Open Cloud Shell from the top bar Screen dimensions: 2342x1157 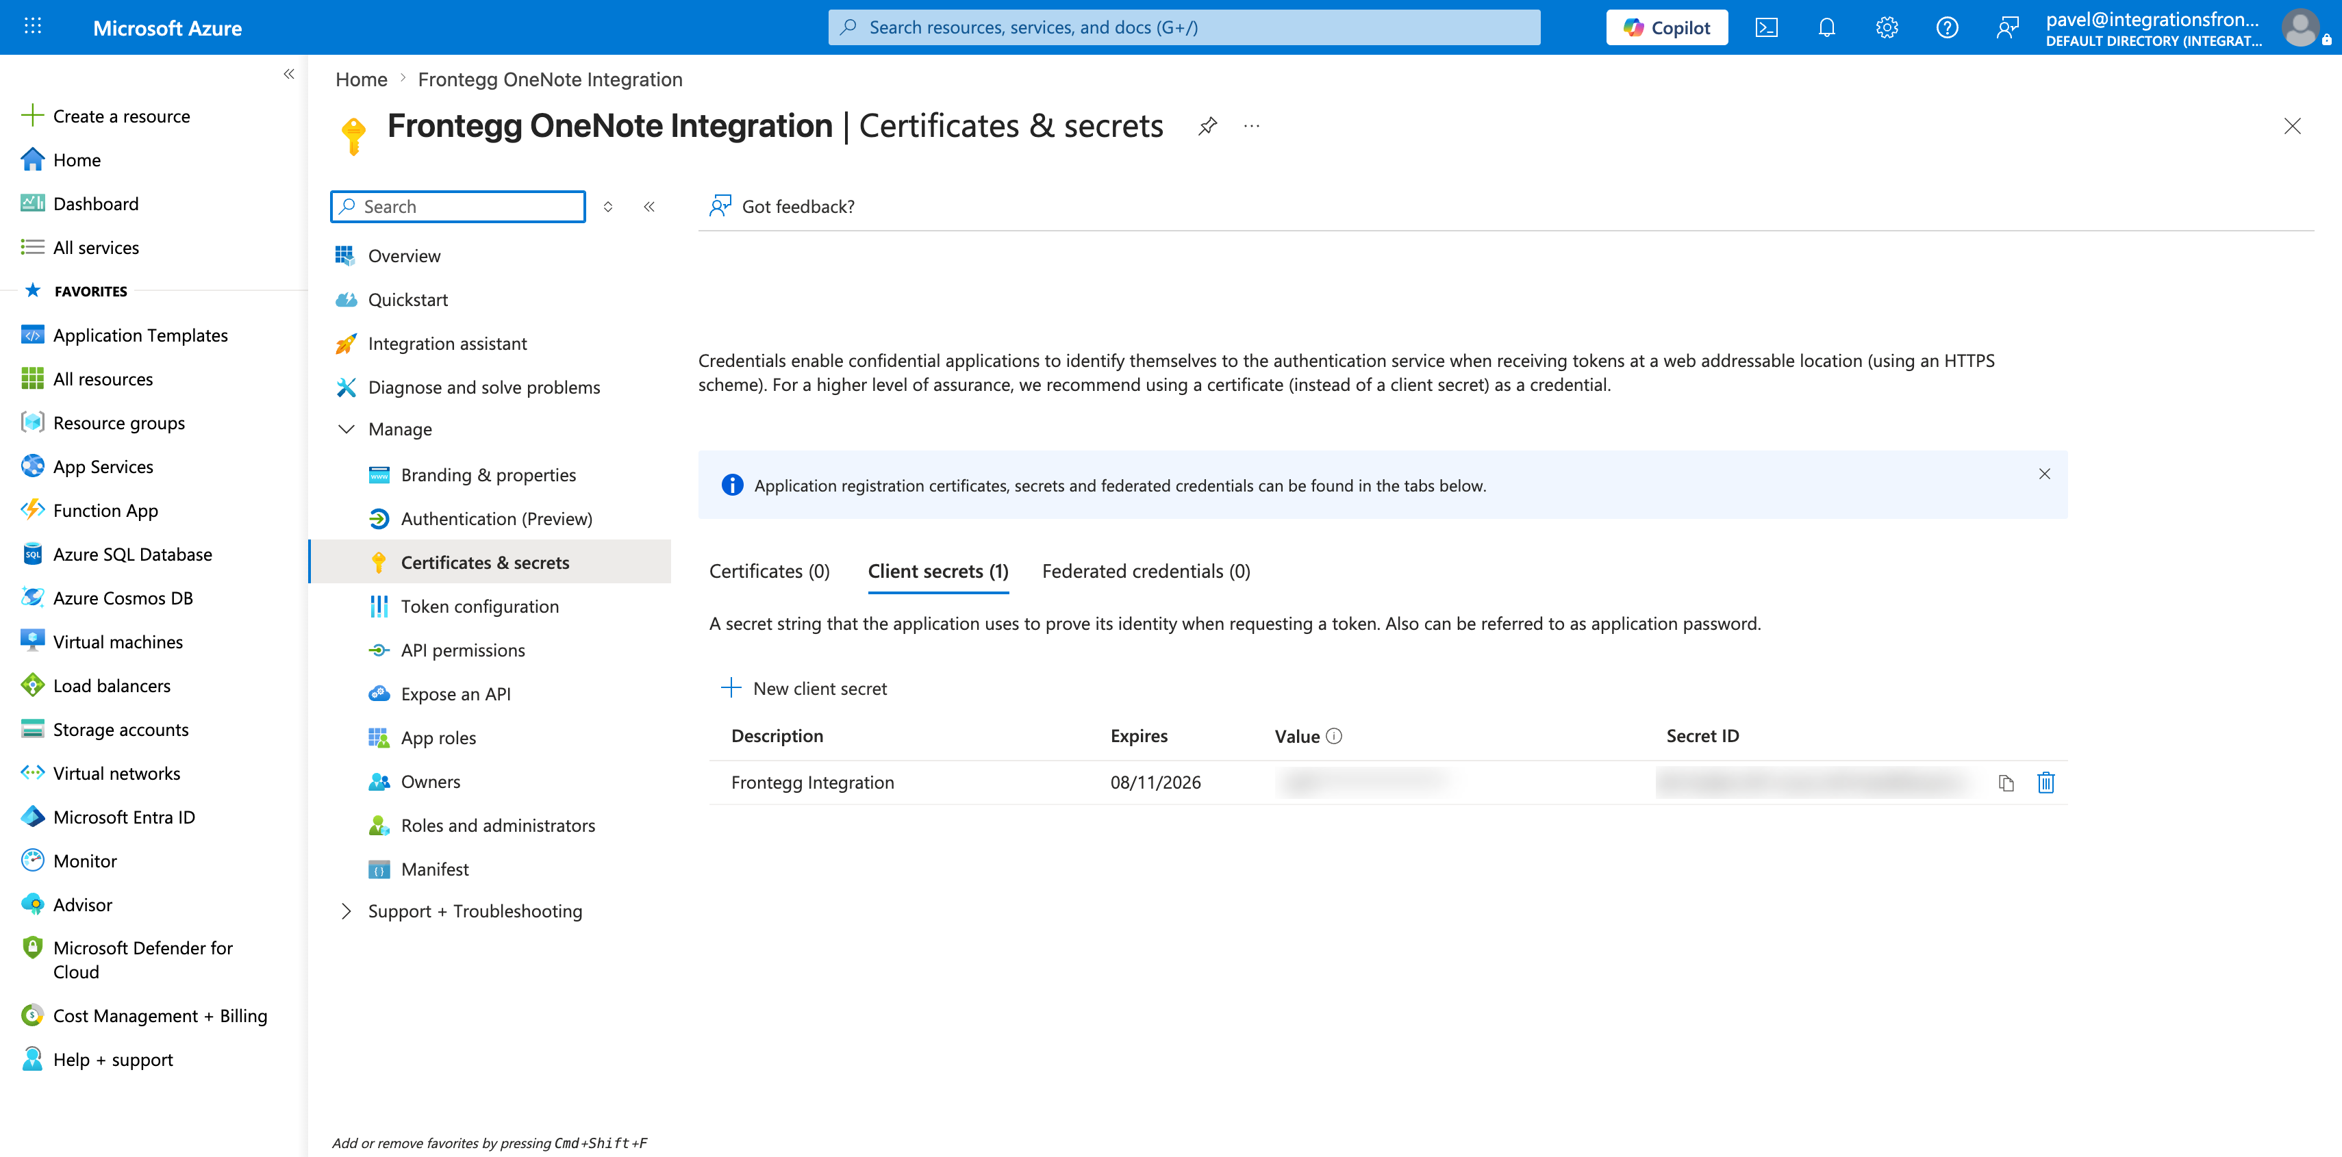(1765, 27)
